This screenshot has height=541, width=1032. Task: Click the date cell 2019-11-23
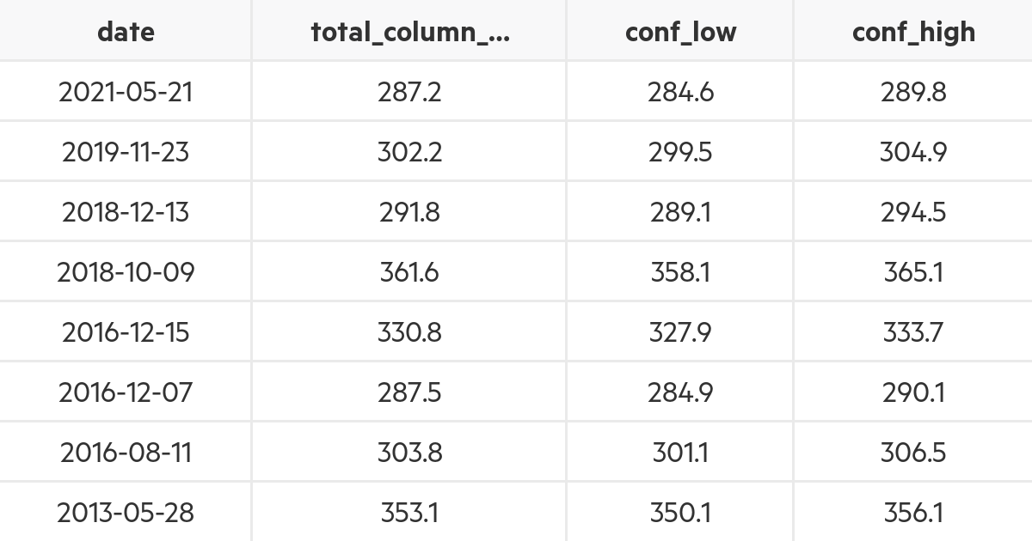click(x=126, y=152)
